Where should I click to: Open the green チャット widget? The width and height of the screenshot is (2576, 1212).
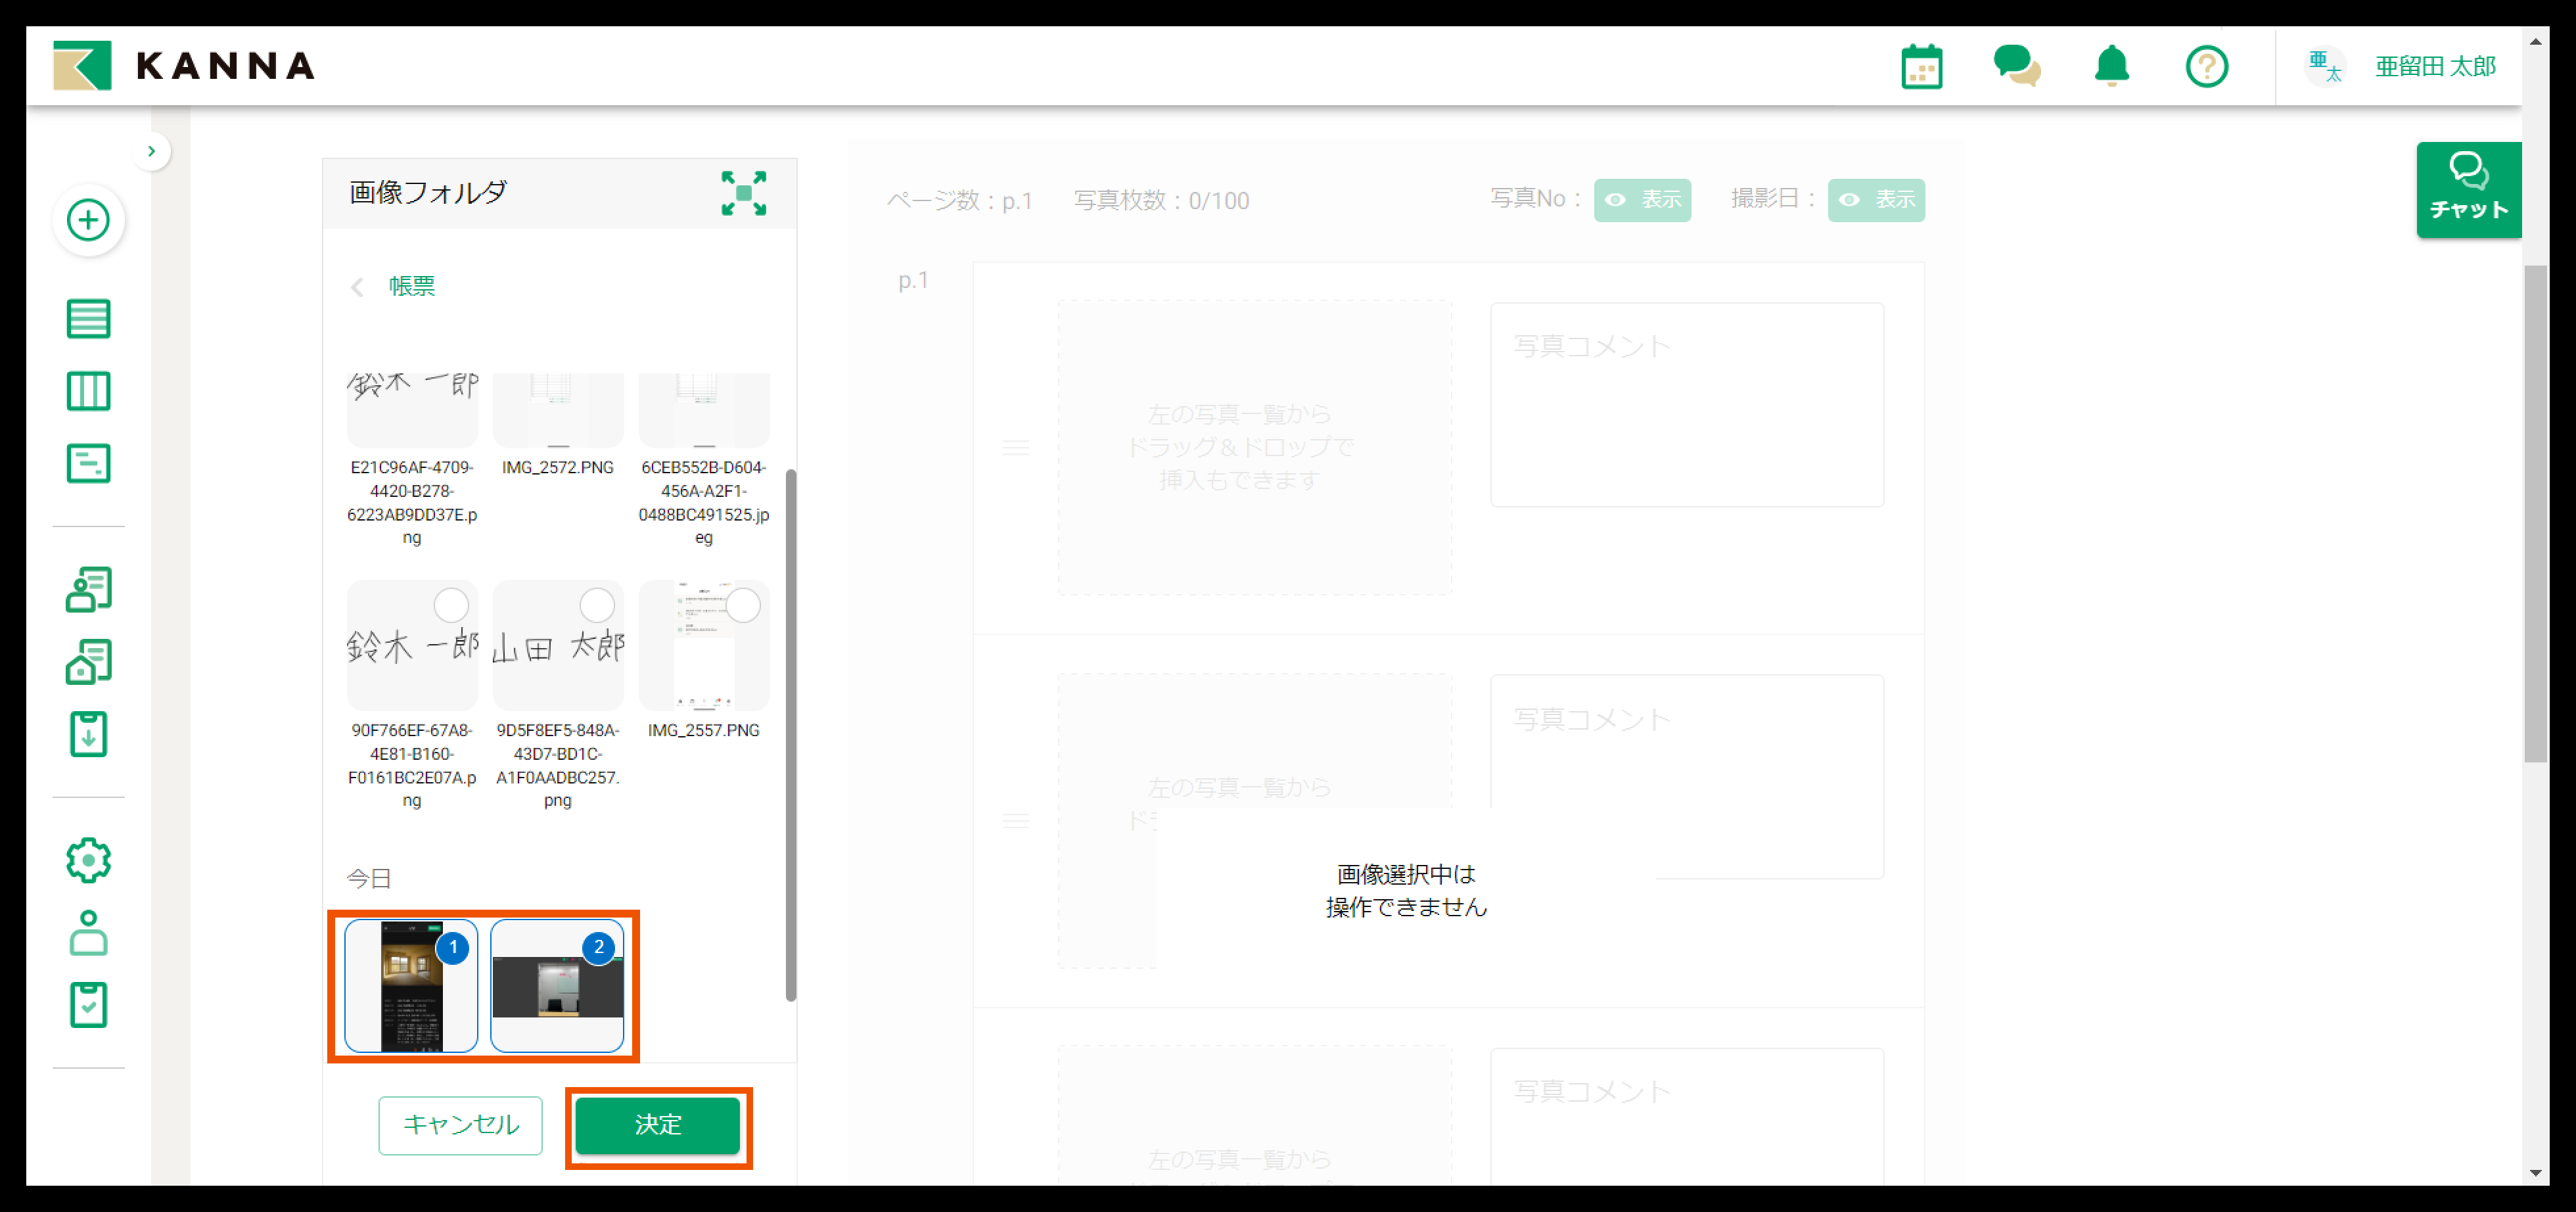tap(2468, 189)
